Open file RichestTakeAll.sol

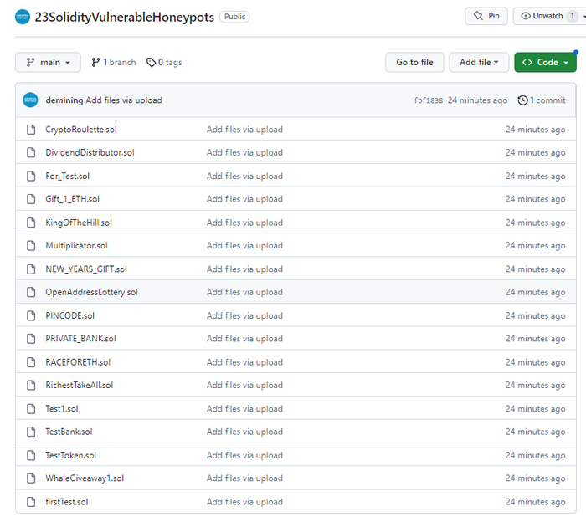tap(80, 385)
